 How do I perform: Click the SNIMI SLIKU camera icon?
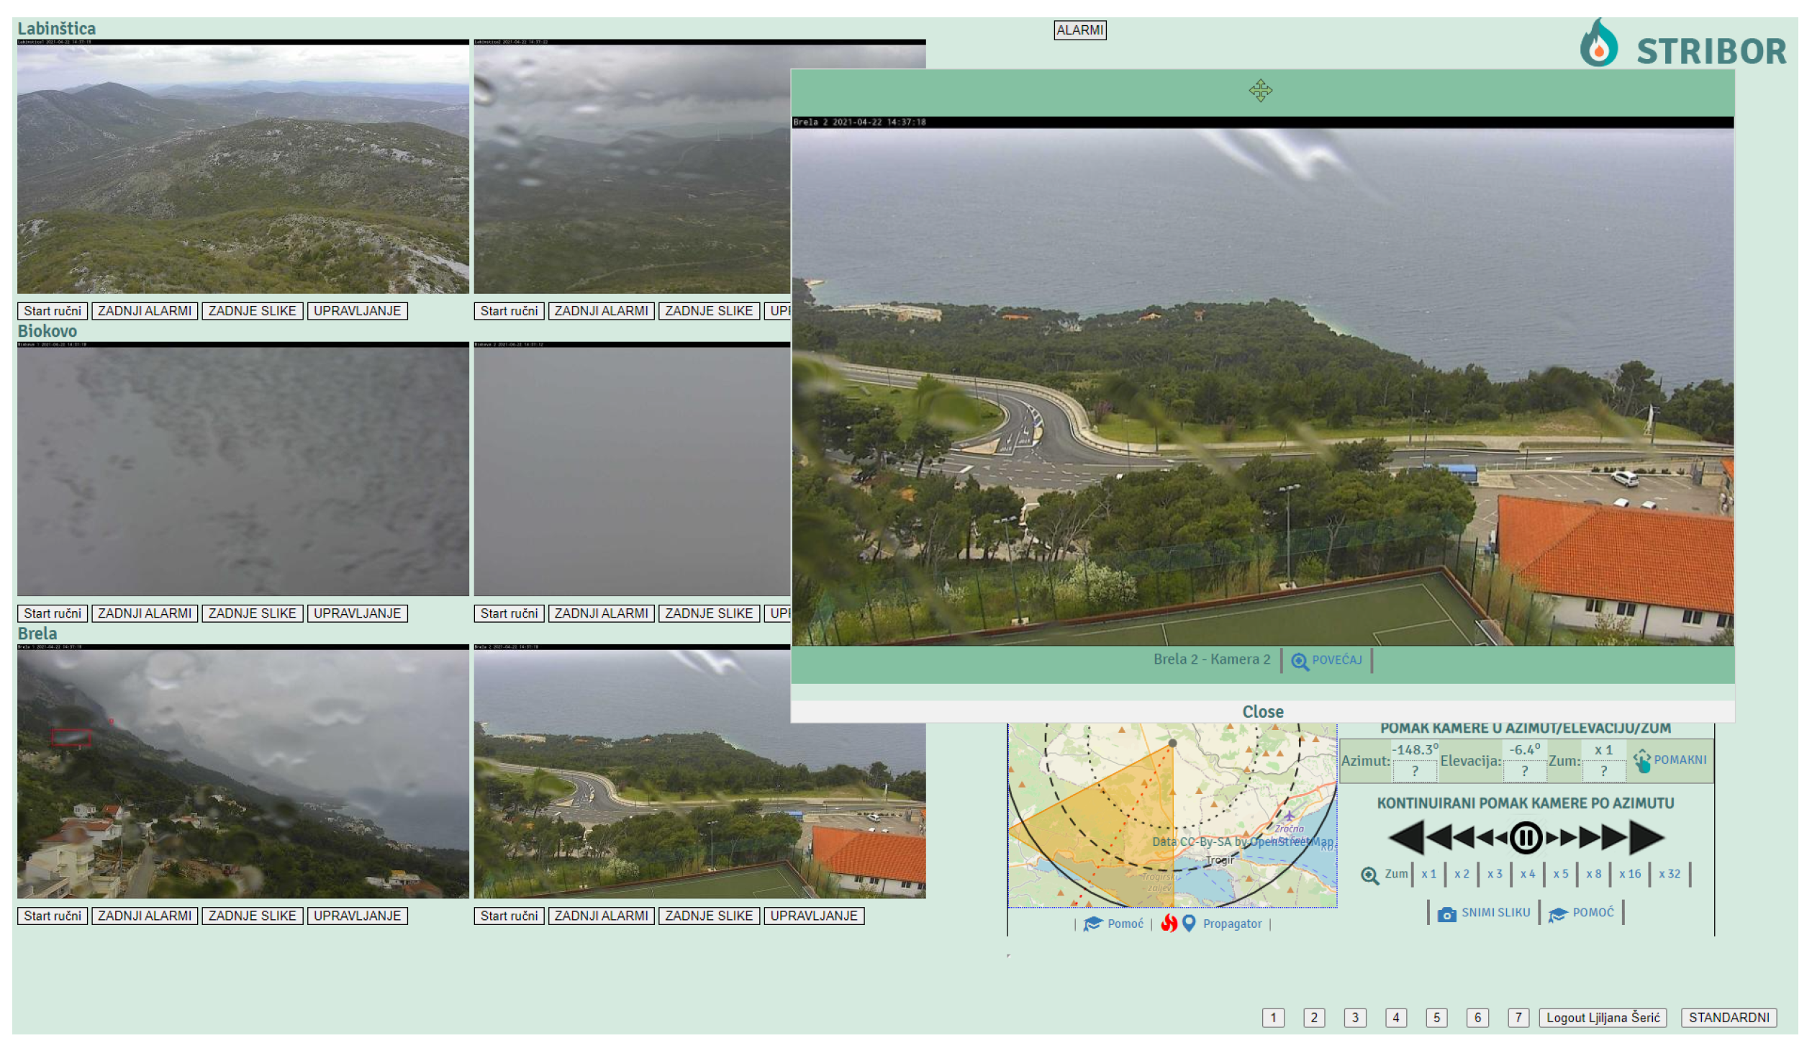[x=1446, y=914]
